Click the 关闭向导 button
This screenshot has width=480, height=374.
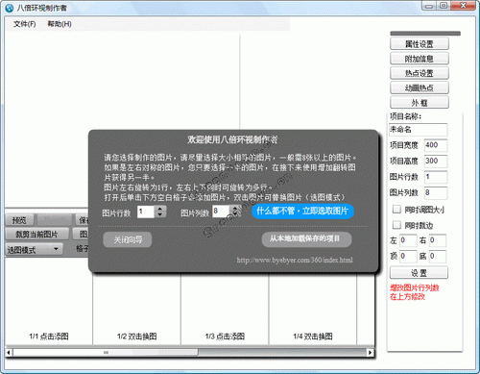[128, 239]
